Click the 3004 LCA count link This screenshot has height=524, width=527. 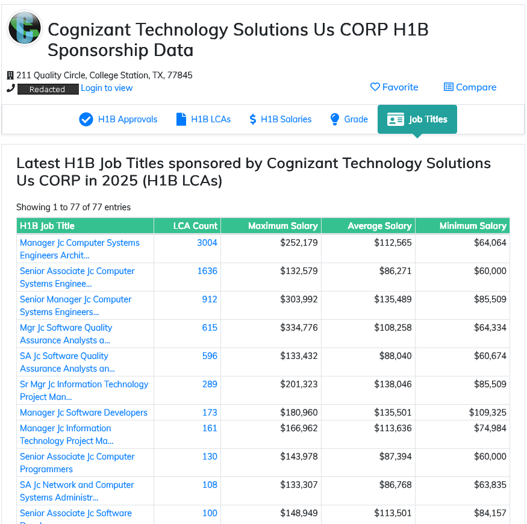click(207, 243)
